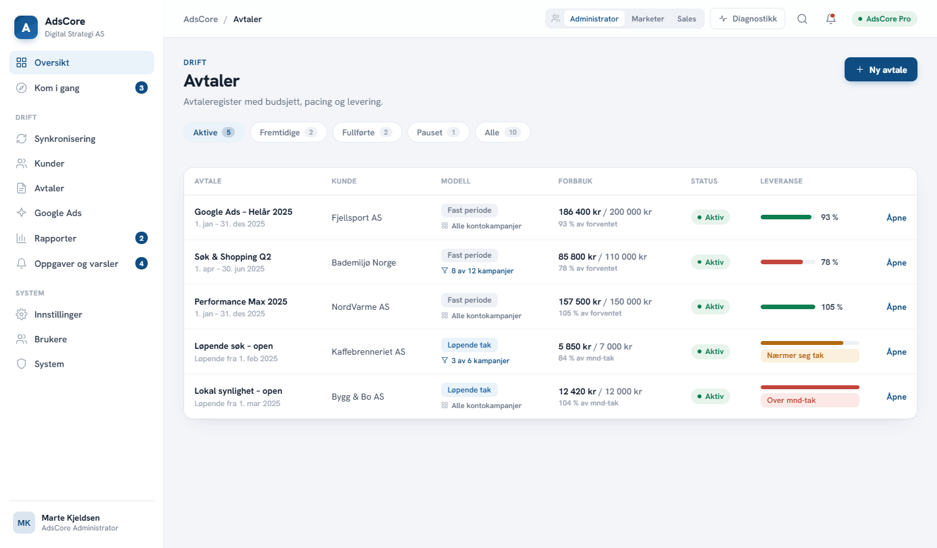Open Brukere in the sidebar

81,339
